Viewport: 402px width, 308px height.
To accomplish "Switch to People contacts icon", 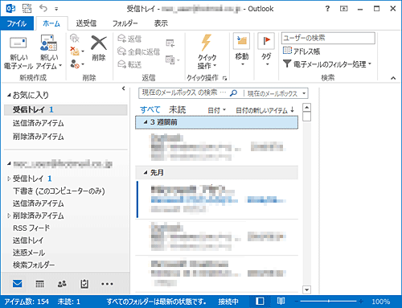I will (x=62, y=284).
